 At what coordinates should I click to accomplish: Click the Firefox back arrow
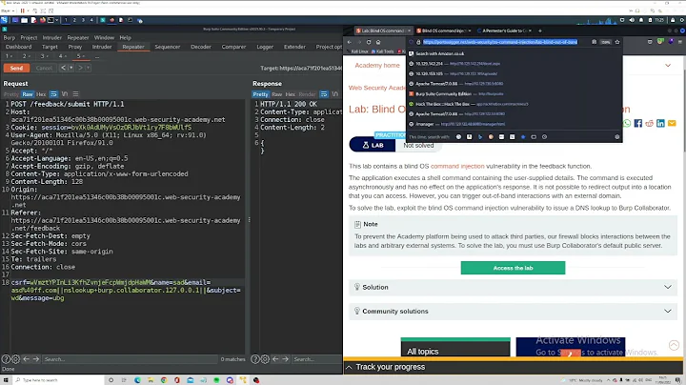click(350, 42)
